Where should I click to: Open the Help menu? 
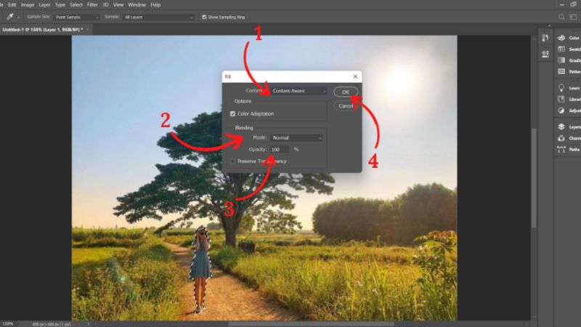pyautogui.click(x=155, y=5)
